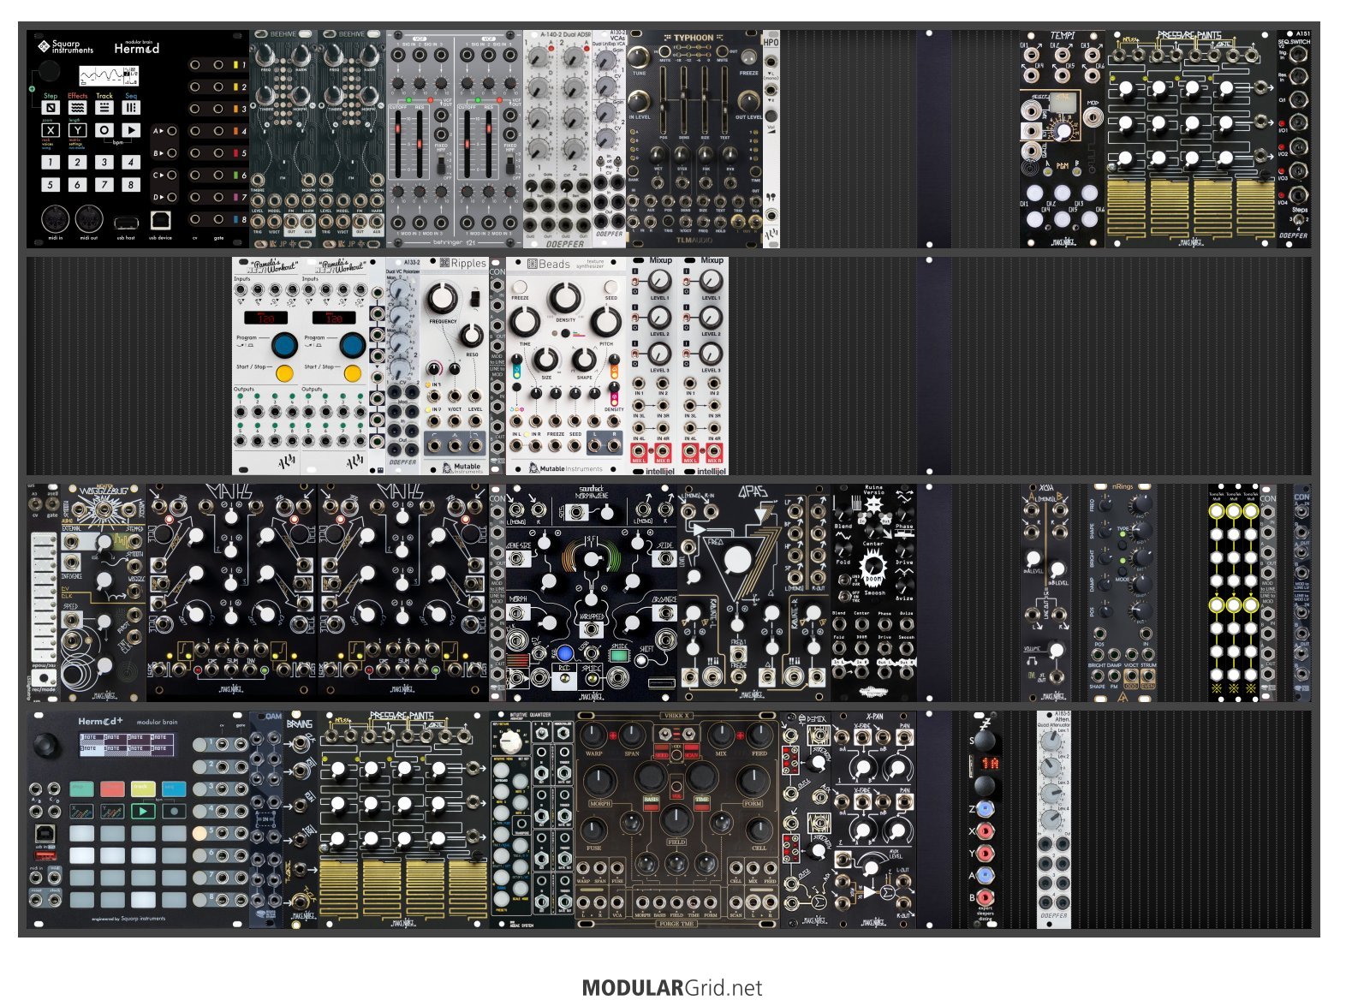Click the Typhoon POS slider
This screenshot has width=1346, height=1006.
coord(664,98)
